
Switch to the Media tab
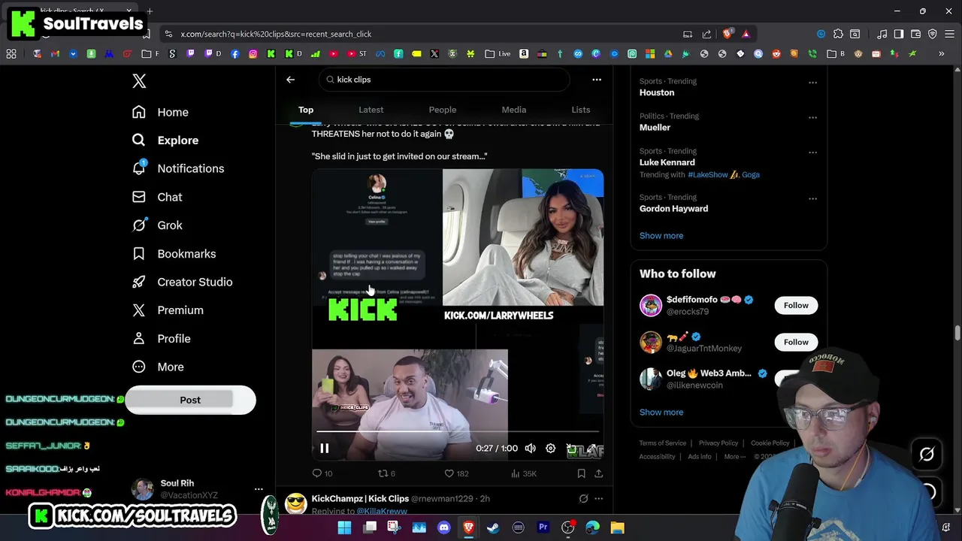pyautogui.click(x=514, y=110)
